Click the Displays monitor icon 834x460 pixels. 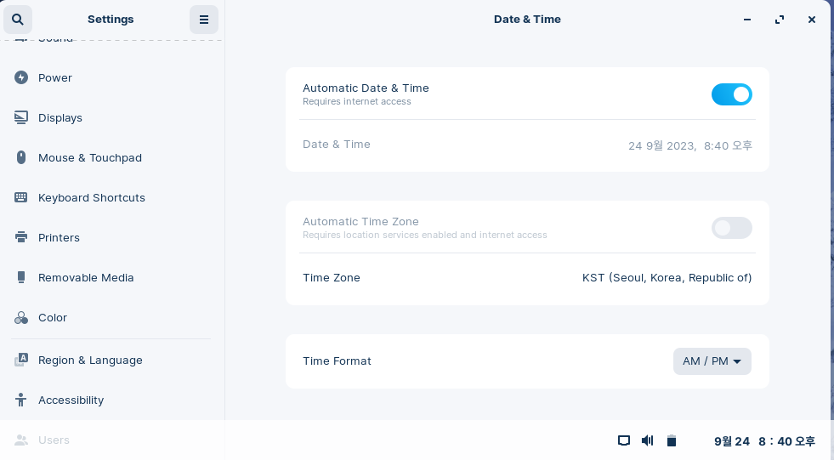(x=20, y=117)
